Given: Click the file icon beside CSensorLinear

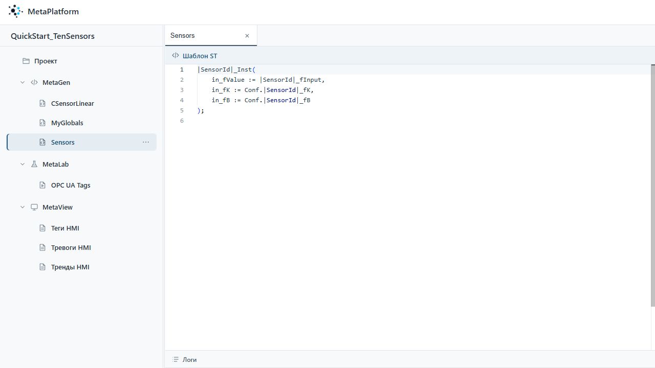Looking at the screenshot, I should pyautogui.click(x=42, y=103).
